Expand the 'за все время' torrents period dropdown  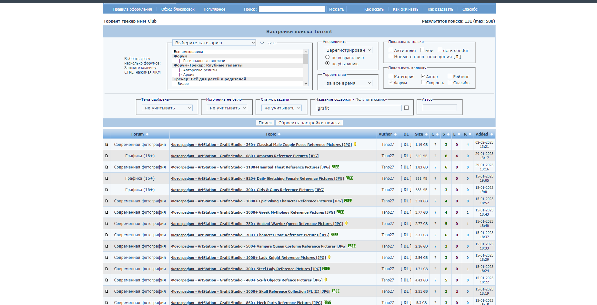(348, 83)
